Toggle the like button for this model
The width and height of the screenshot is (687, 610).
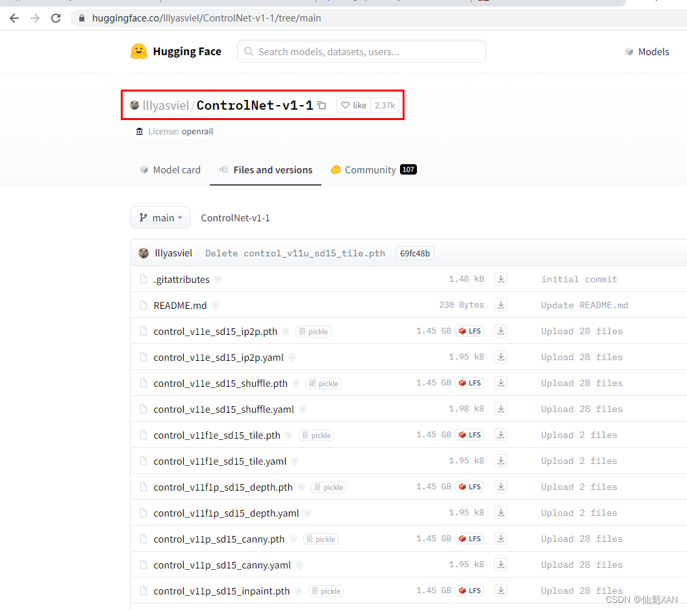[x=353, y=104]
